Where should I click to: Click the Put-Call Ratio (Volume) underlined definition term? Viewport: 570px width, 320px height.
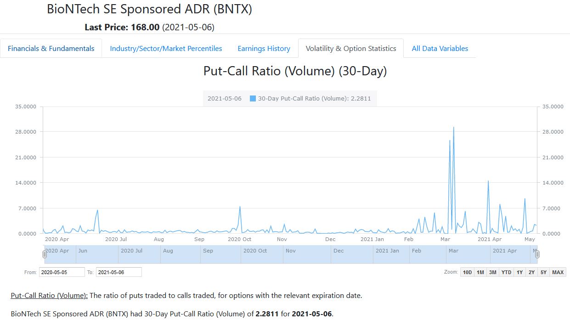[x=49, y=296]
